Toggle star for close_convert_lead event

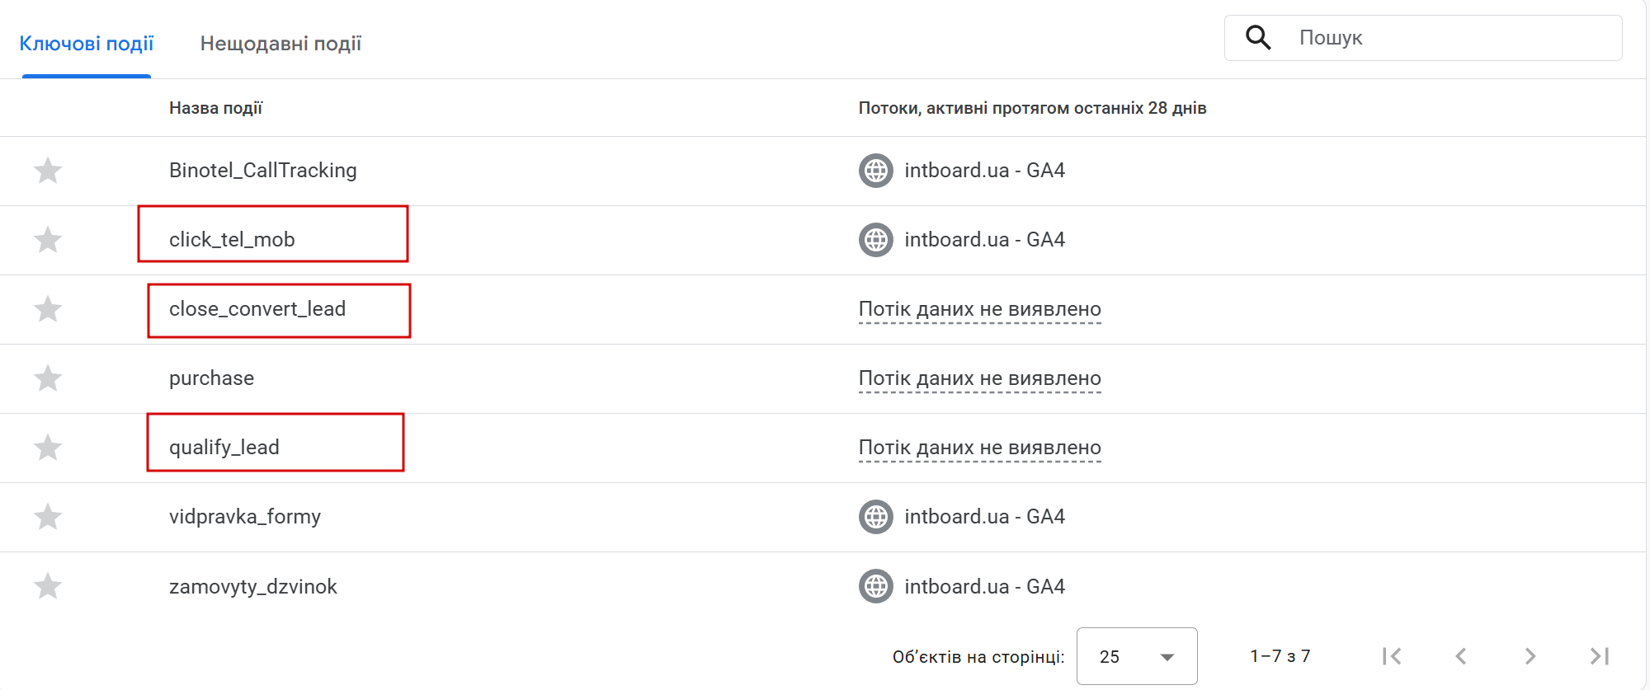tap(48, 309)
